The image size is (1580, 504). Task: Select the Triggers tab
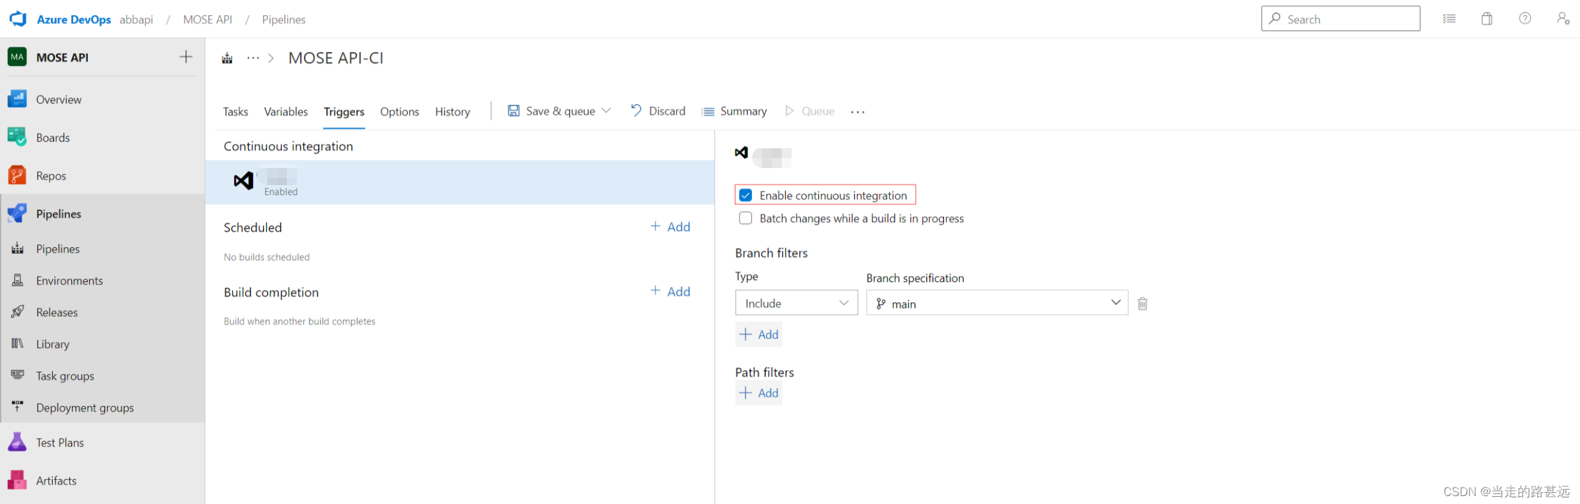pyautogui.click(x=344, y=111)
